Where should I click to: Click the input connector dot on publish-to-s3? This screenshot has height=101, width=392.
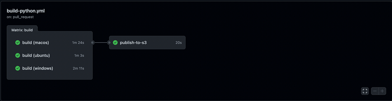(109, 43)
